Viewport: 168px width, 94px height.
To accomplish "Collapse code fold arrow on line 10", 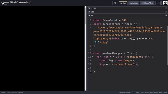I will [x=92, y=53].
